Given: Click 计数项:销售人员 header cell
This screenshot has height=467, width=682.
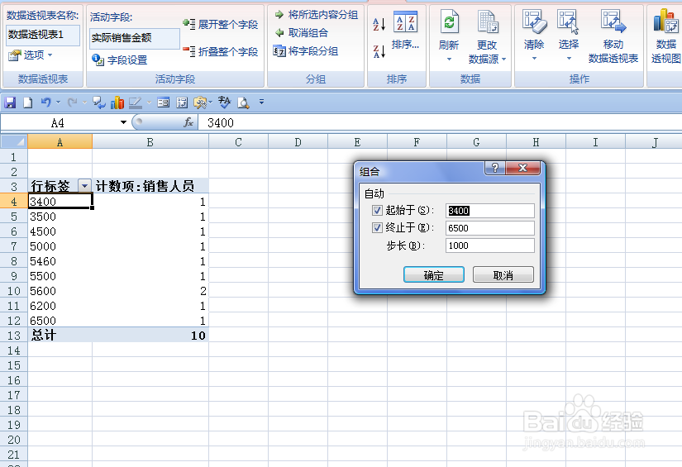Looking at the screenshot, I should tap(150, 186).
